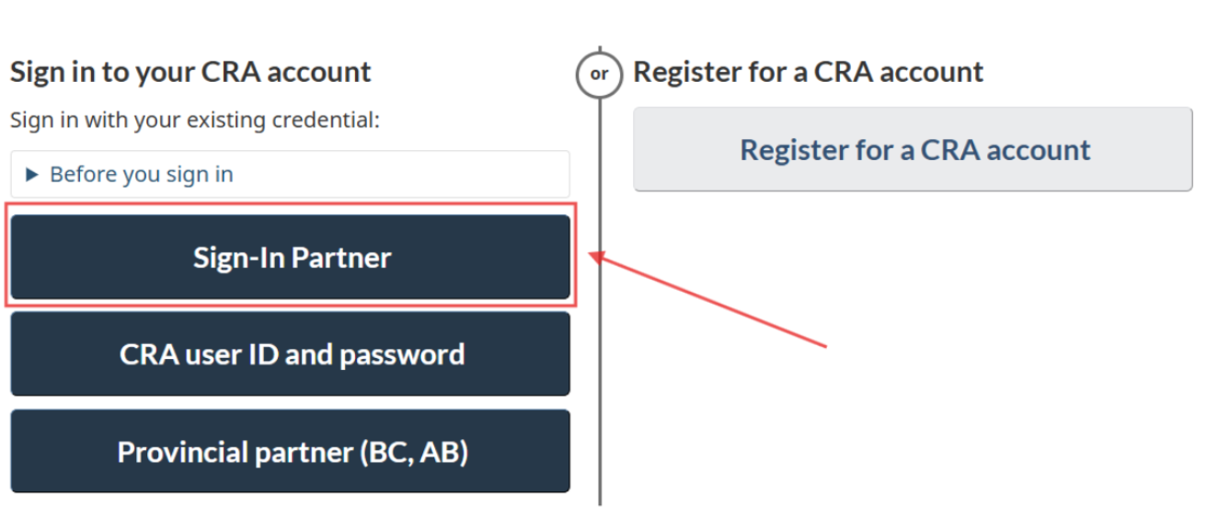
Task: Expand the Before you sign in triangle
Action: [x=33, y=174]
